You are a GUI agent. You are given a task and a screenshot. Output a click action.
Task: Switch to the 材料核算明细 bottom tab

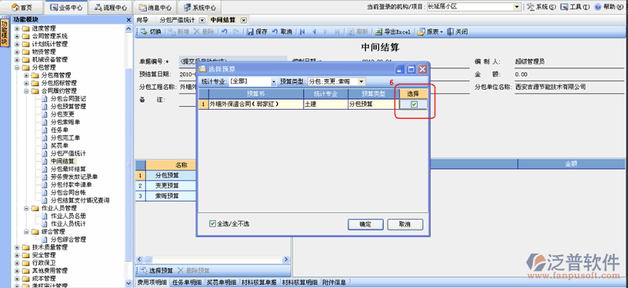[300, 283]
